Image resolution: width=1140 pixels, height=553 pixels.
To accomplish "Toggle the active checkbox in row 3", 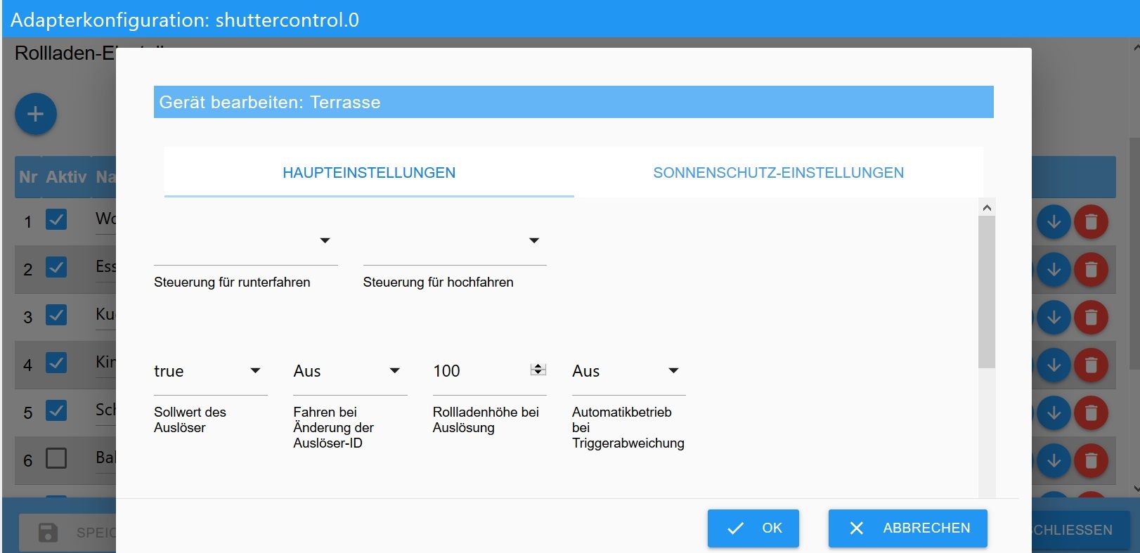I will 56,315.
